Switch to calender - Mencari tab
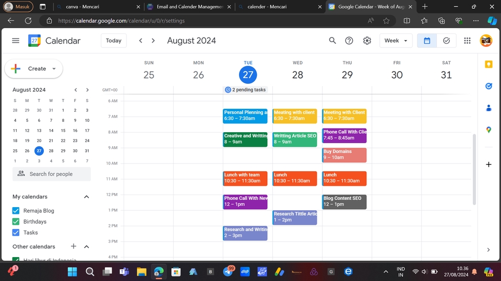 pos(280,7)
